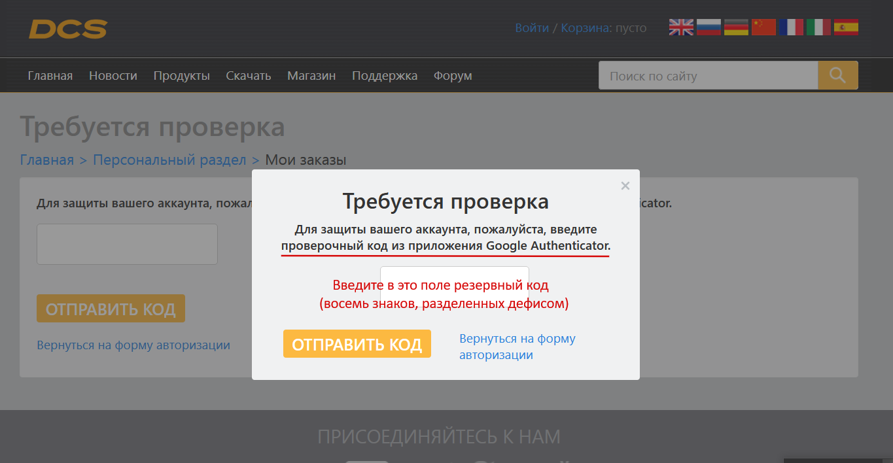Image resolution: width=893 pixels, height=463 pixels.
Task: Open the Скачать page
Action: 248,75
